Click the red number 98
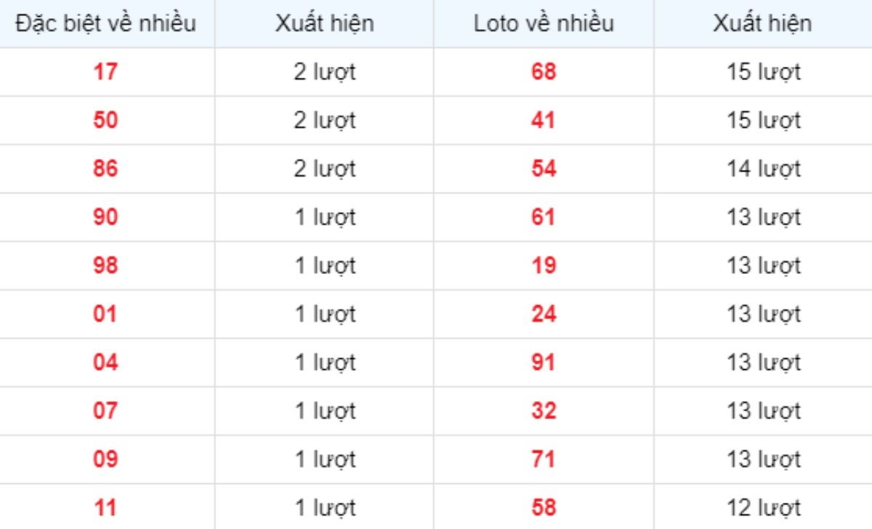The image size is (872, 529). [x=106, y=265]
